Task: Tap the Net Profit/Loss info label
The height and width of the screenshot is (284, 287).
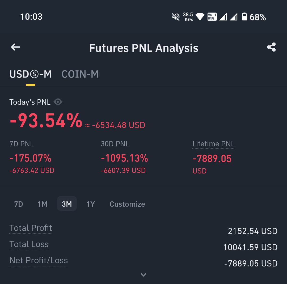Action: (39, 261)
